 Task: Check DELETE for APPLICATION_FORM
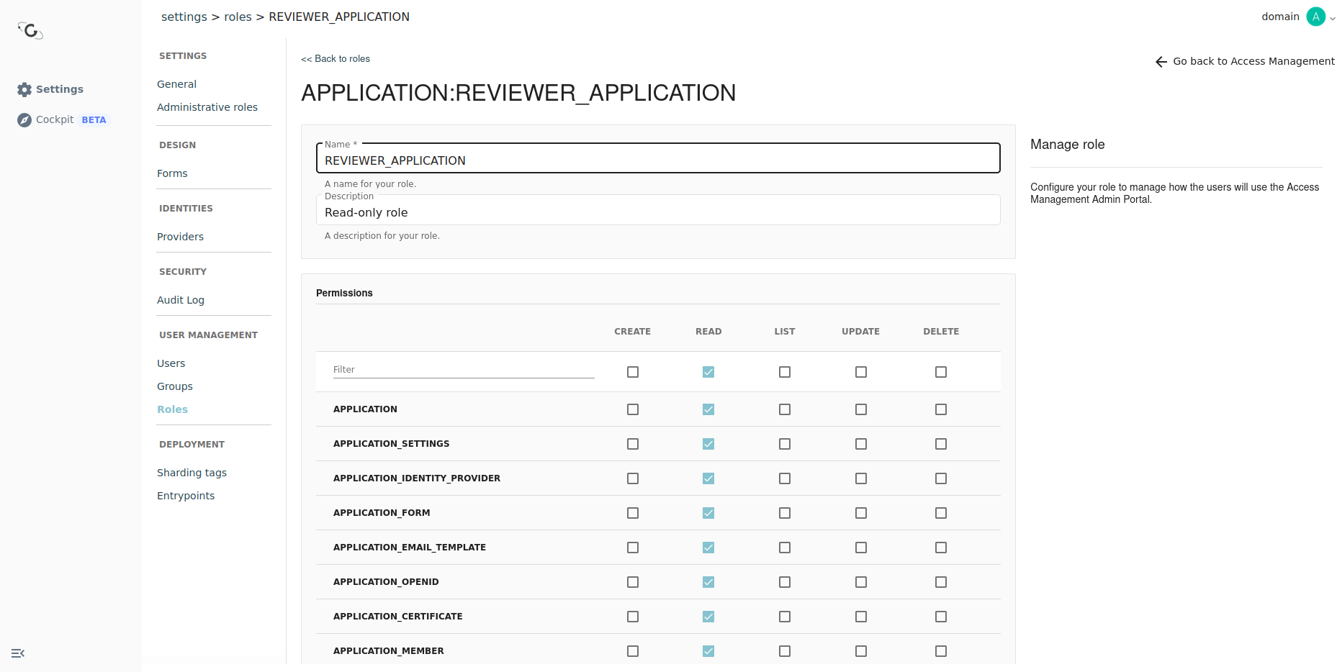(940, 513)
